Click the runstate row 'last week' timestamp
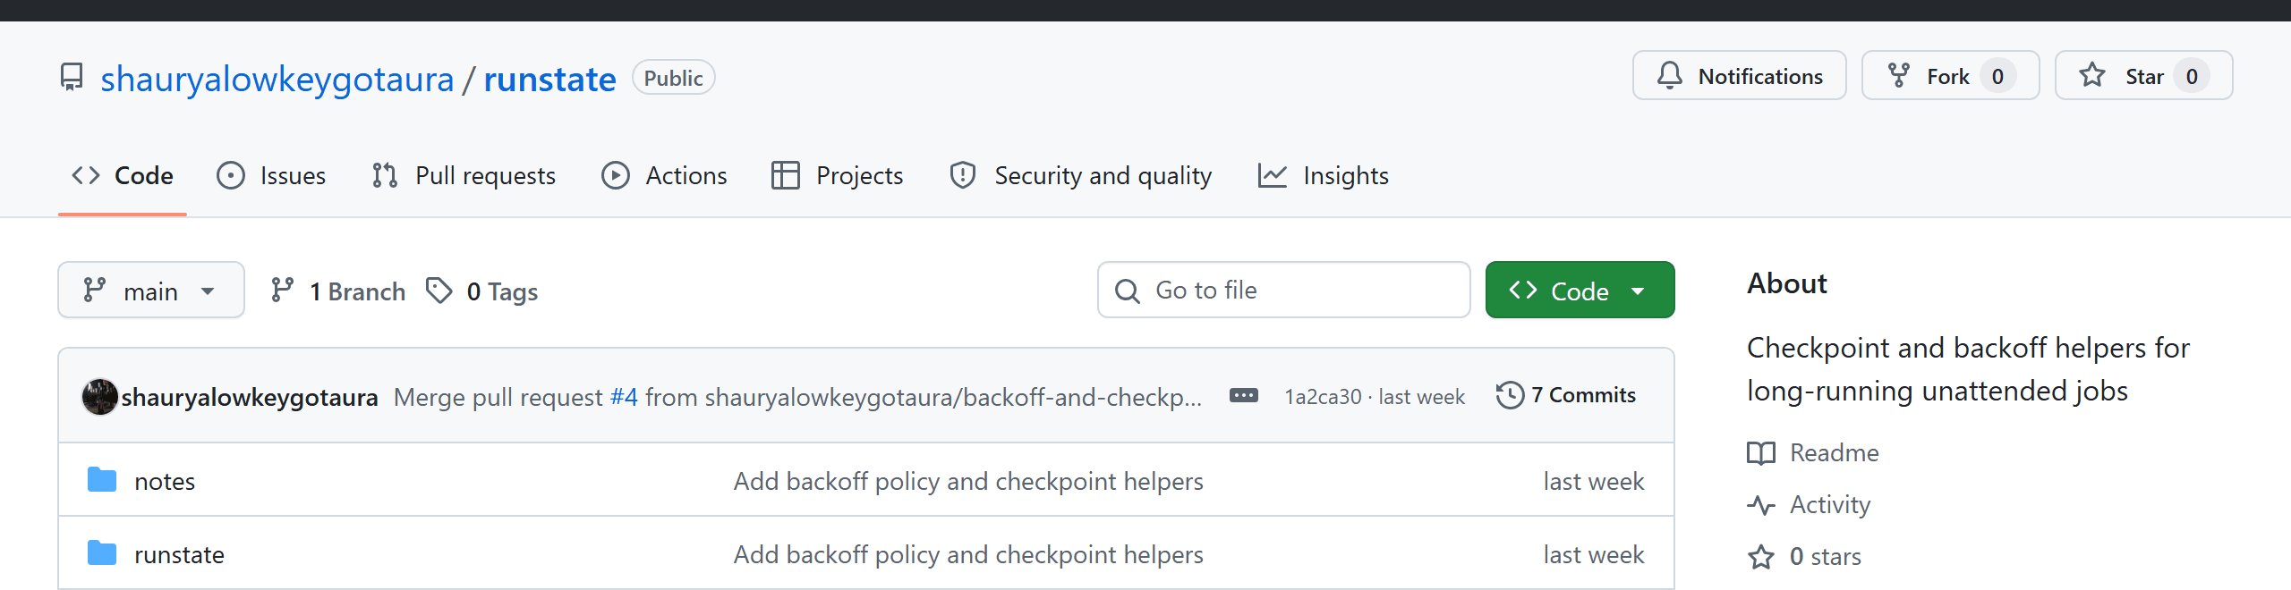 coord(1594,554)
